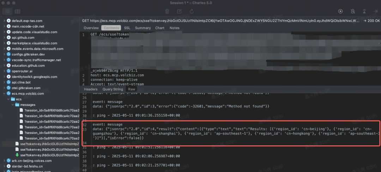Repeat request with circular arrow icon
The height and width of the screenshot is (172, 381).
tap(192, 11)
